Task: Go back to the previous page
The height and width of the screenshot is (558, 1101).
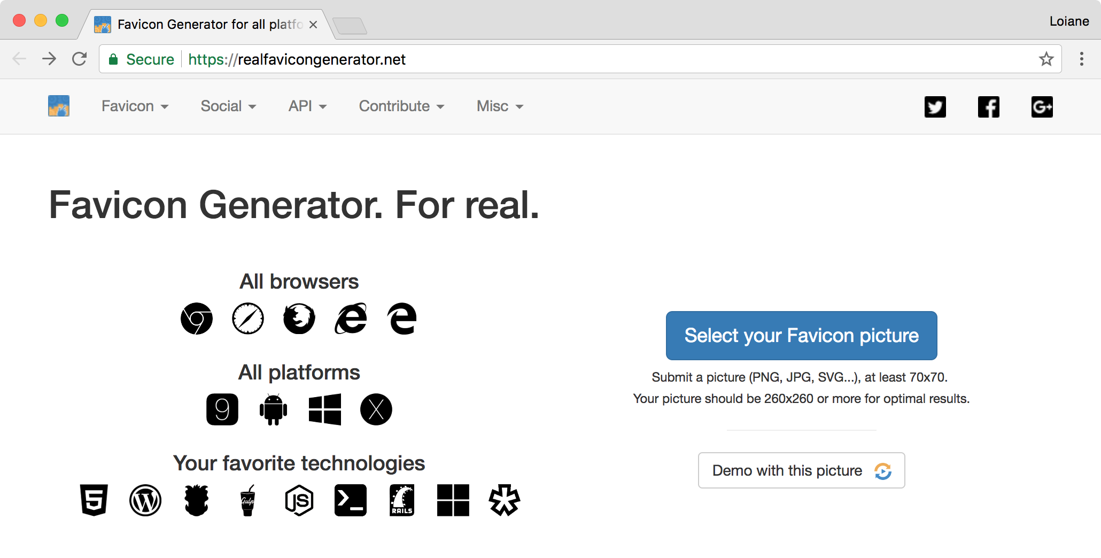Action: 19,59
